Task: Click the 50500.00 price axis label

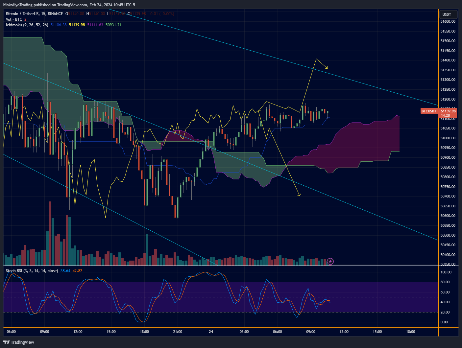Action: pos(448,235)
